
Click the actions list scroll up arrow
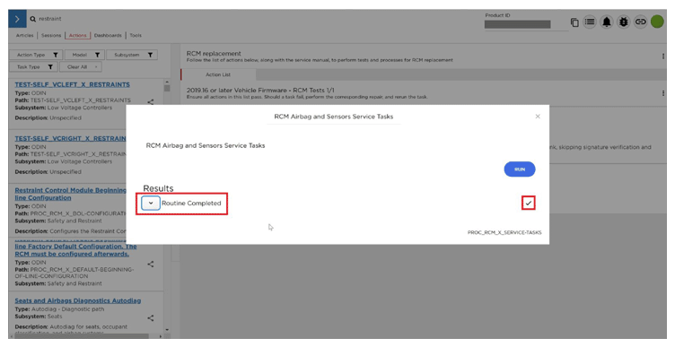coord(167,82)
